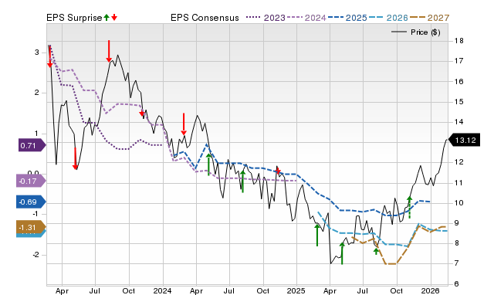Image resolution: width=494 pixels, height=295 pixels.
Task: Click the green up arrow in EPS Surprise legend
Action: [107, 17]
